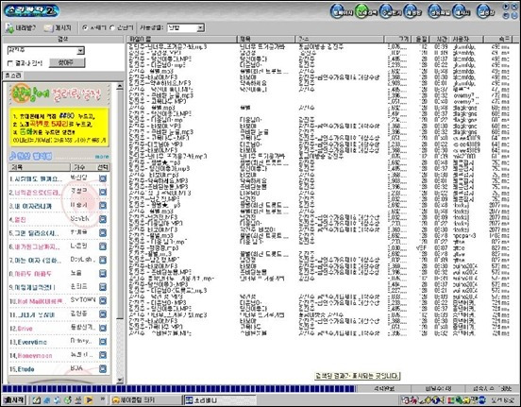
Task: Click the search progress bar at the bottom
Action: pos(178,389)
